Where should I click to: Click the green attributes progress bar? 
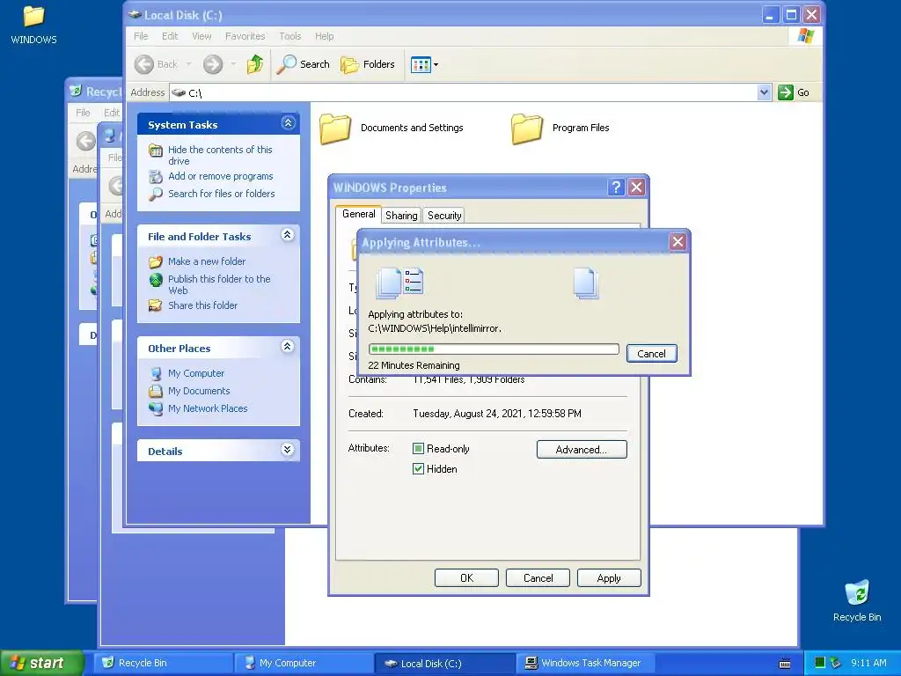click(x=494, y=349)
